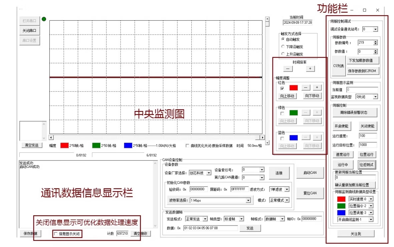Click 位置运行 button
394x247 pixels.
pyautogui.click(x=367, y=154)
